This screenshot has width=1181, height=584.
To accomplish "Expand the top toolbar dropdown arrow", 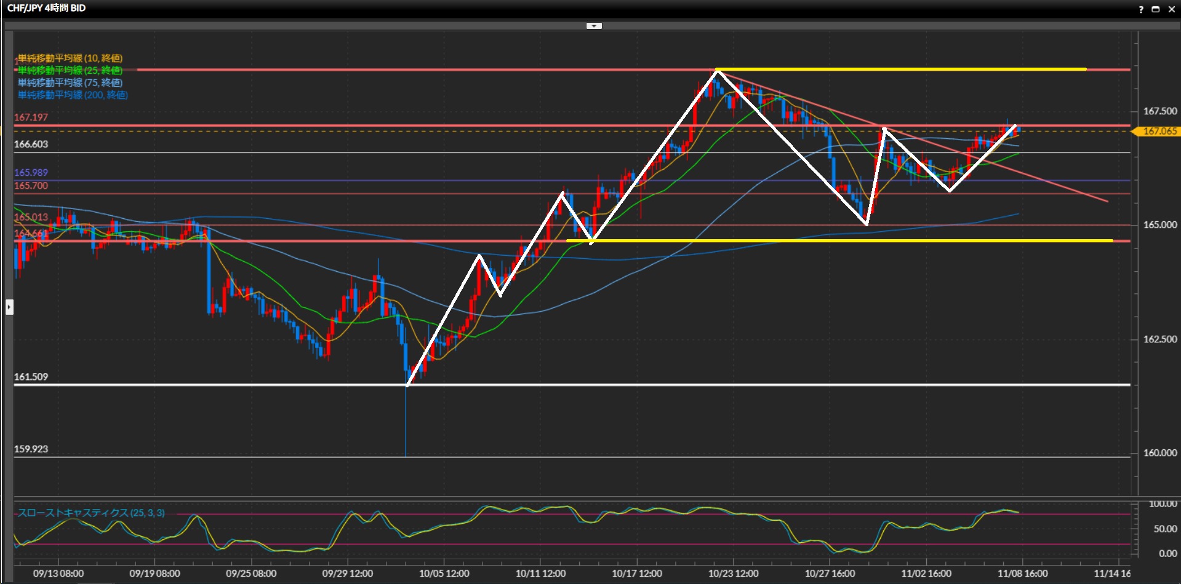I will point(594,26).
